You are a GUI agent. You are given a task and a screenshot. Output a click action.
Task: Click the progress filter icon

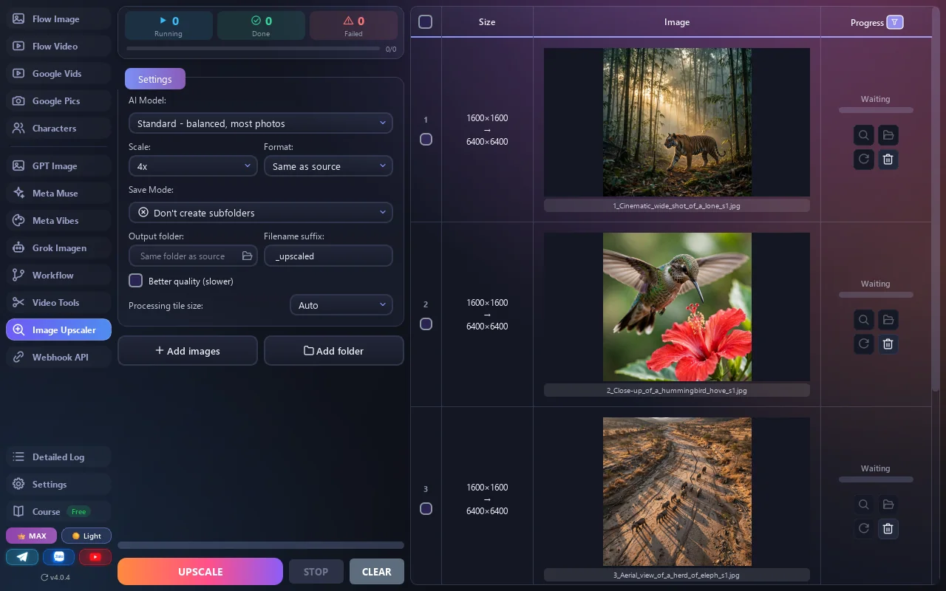click(x=894, y=22)
